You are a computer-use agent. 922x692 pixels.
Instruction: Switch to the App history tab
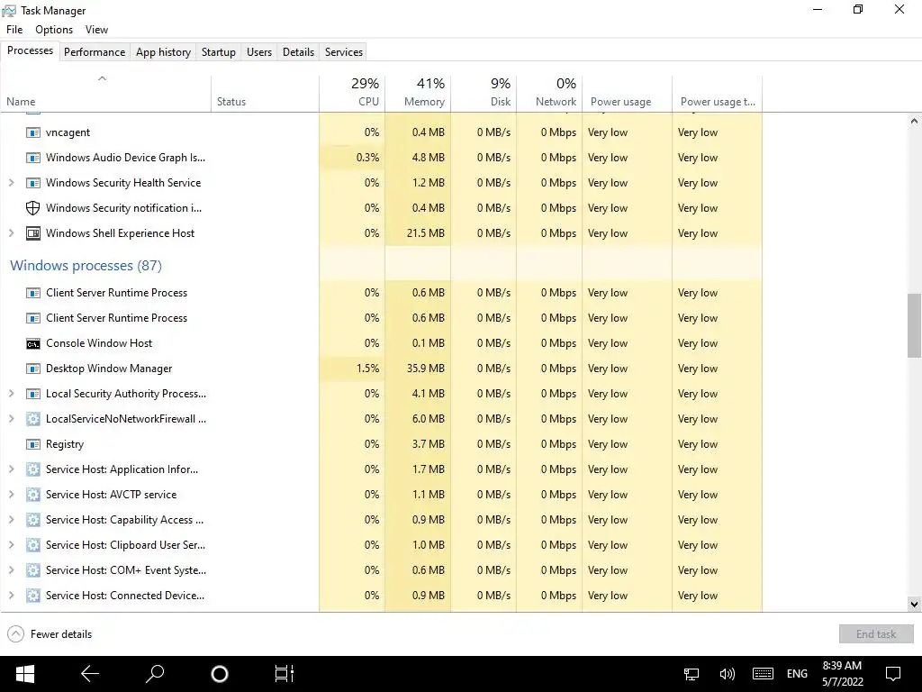(164, 51)
